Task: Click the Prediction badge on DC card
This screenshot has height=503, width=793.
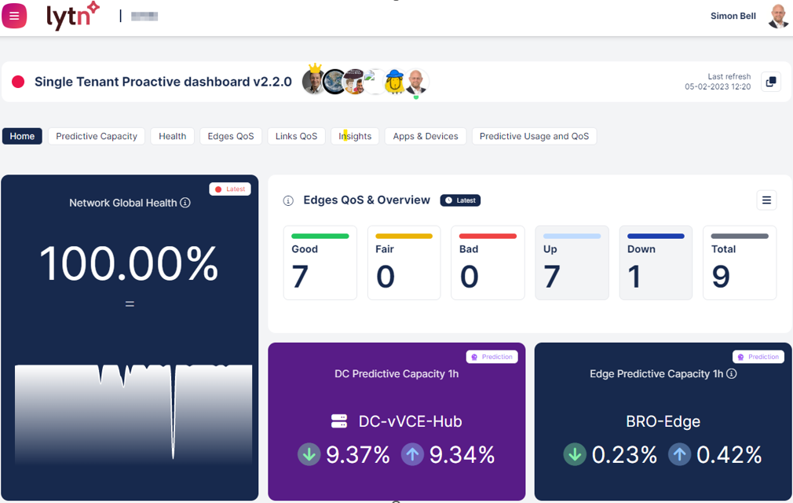Action: tap(492, 357)
